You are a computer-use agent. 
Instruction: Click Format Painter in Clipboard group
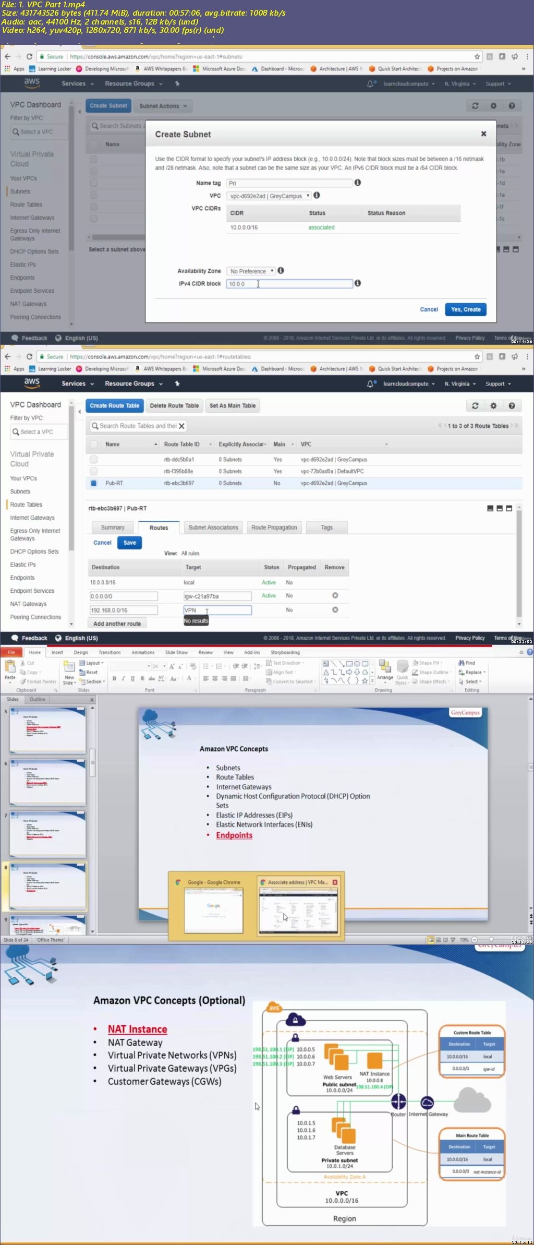(x=38, y=681)
